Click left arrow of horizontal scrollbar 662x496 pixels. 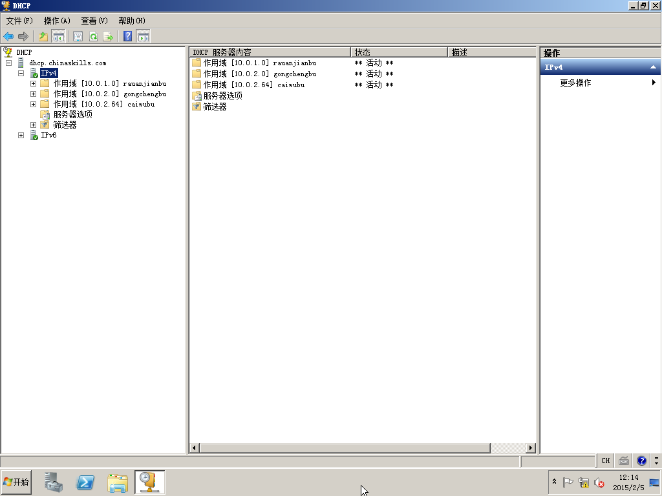coord(194,448)
